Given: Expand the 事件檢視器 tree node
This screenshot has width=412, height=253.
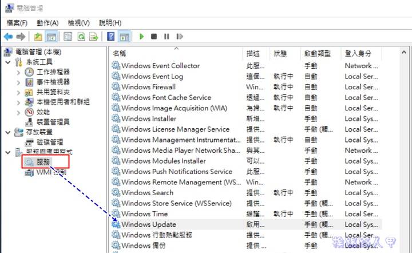Looking at the screenshot, I should pyautogui.click(x=18, y=82).
